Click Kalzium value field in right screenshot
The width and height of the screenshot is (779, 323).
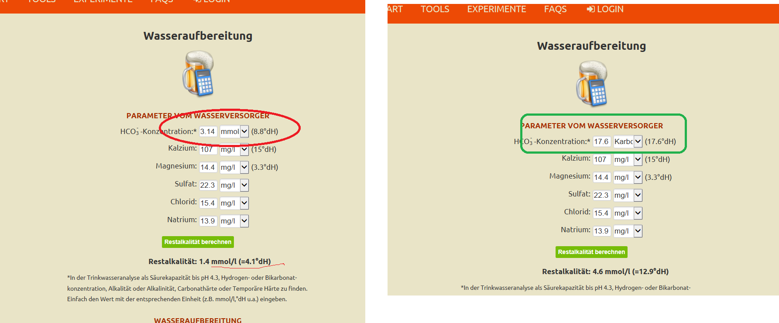(601, 159)
